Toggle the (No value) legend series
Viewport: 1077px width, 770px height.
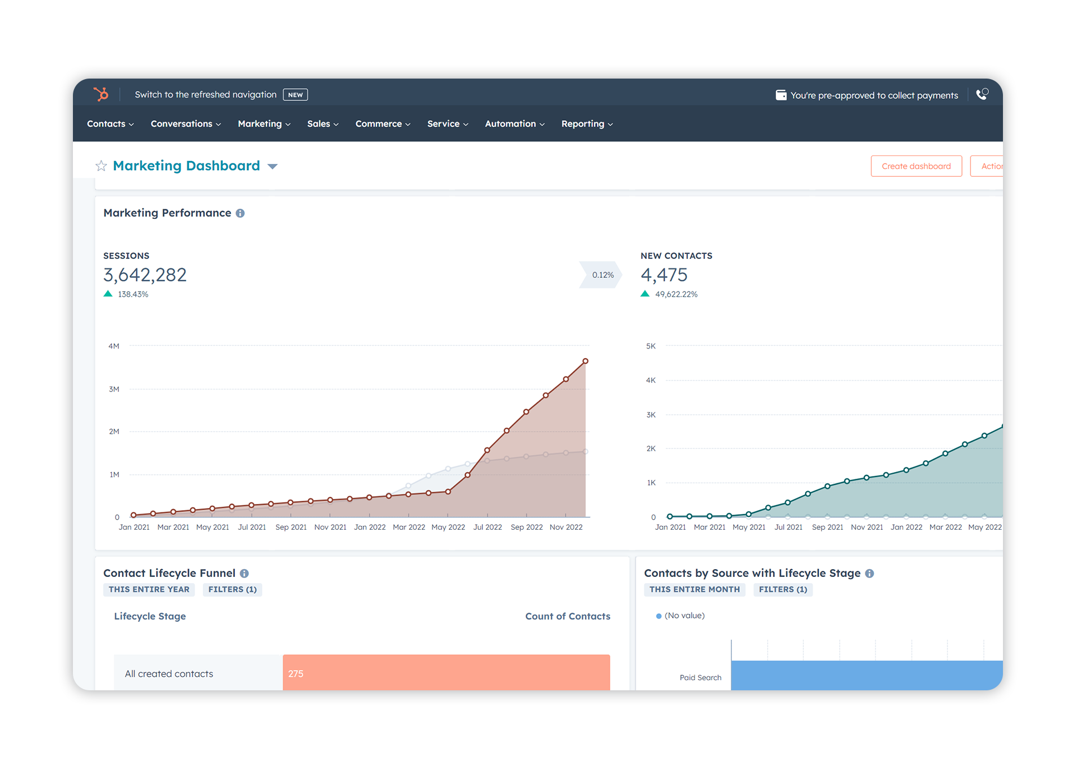680,616
